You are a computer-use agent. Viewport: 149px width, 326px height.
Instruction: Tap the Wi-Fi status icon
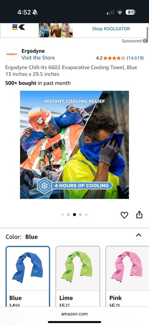120,12
